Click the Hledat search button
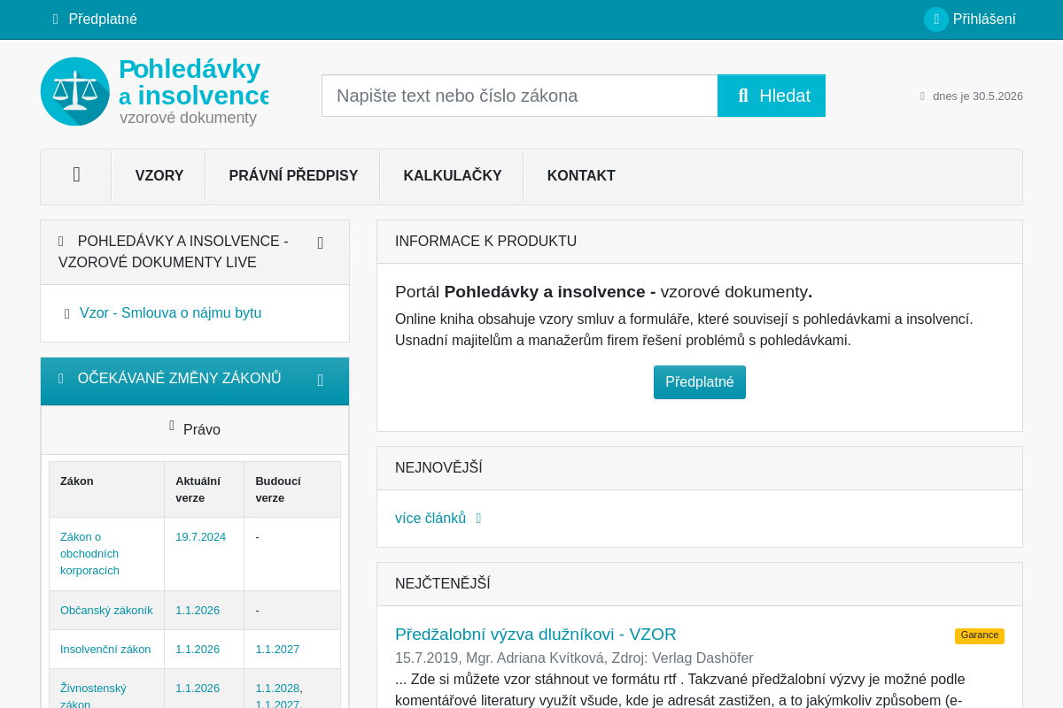This screenshot has height=708, width=1063. (772, 96)
